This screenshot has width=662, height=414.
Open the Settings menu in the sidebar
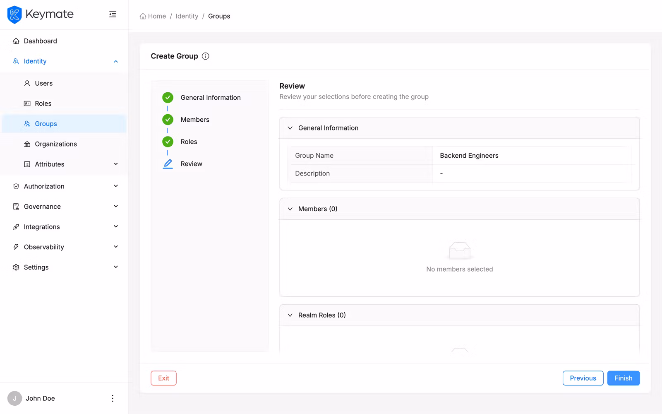[36, 267]
